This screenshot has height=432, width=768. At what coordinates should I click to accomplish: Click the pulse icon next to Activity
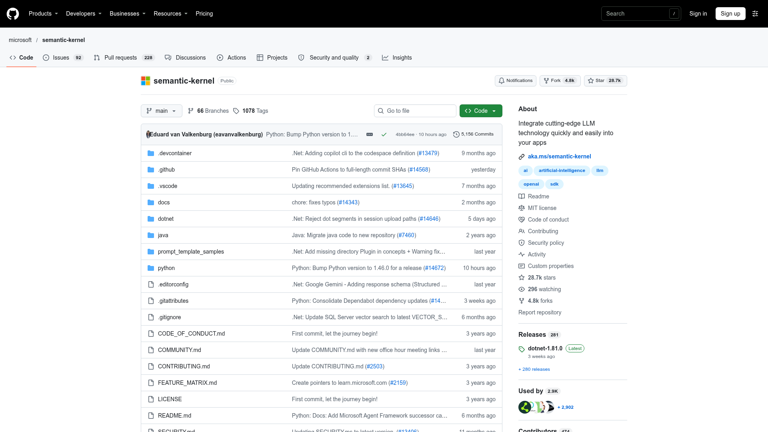click(522, 254)
